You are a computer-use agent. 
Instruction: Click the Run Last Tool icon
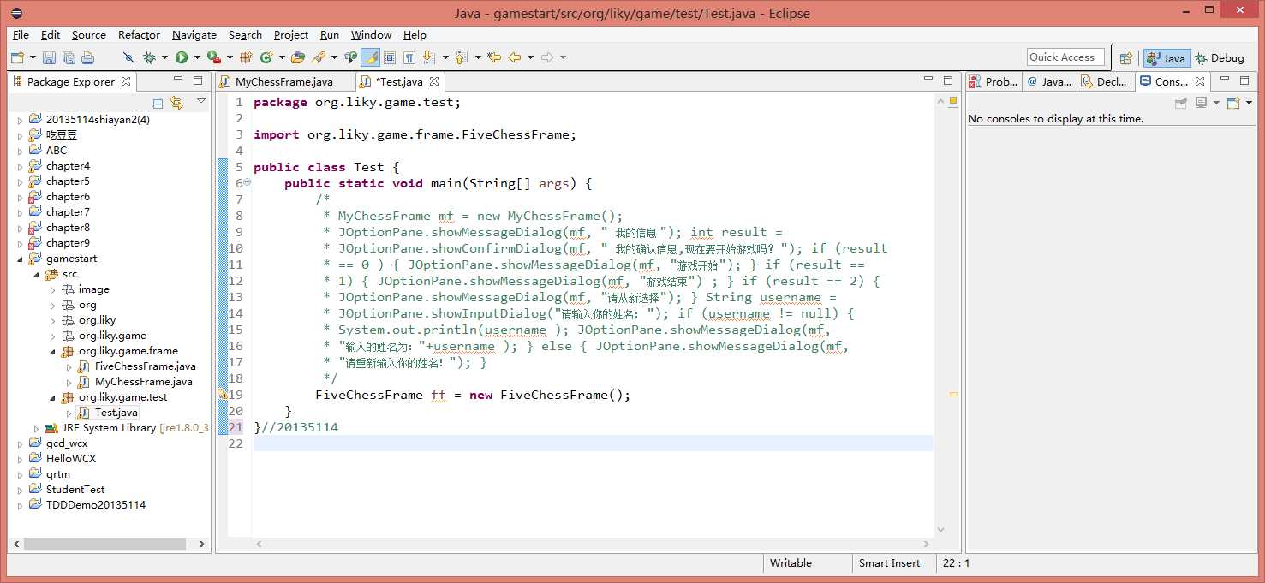[213, 57]
